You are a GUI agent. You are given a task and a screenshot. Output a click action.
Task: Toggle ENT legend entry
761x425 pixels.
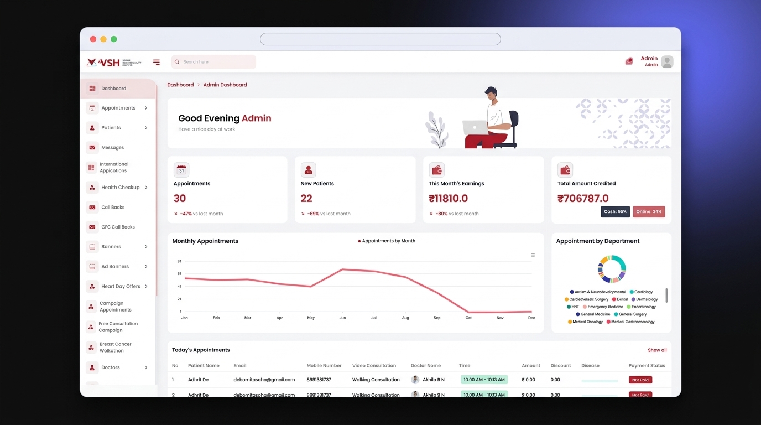(573, 307)
